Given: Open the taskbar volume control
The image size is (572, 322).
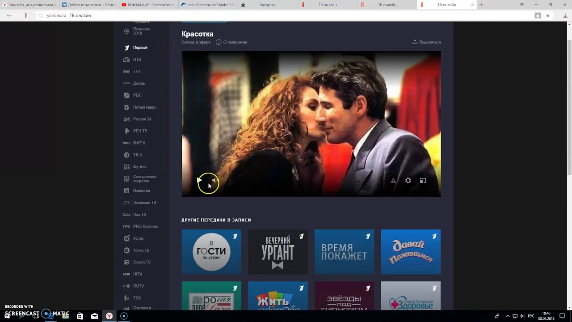Looking at the screenshot, I should click(x=522, y=316).
